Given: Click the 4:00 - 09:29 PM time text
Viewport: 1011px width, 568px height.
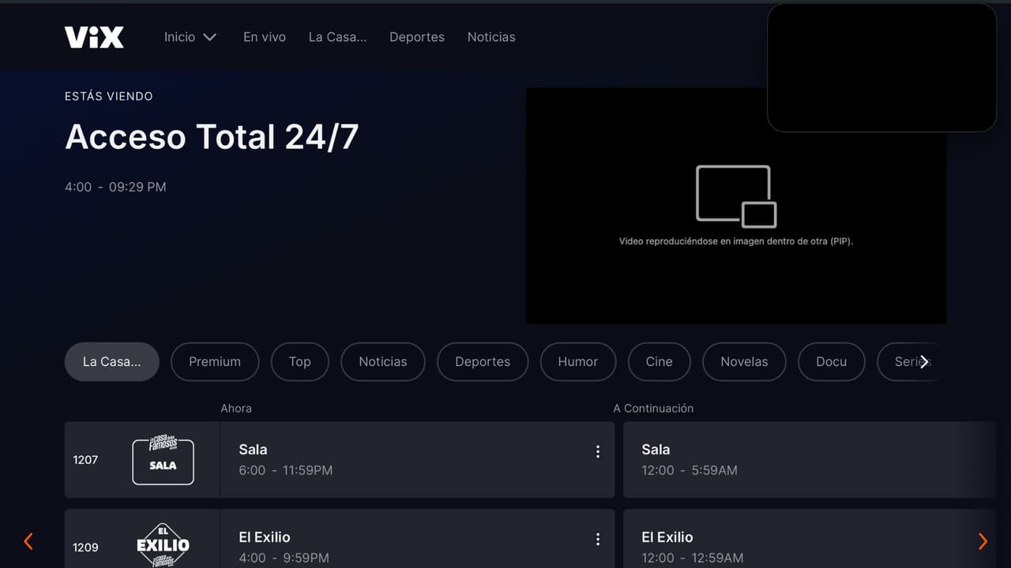Looking at the screenshot, I should click(115, 187).
